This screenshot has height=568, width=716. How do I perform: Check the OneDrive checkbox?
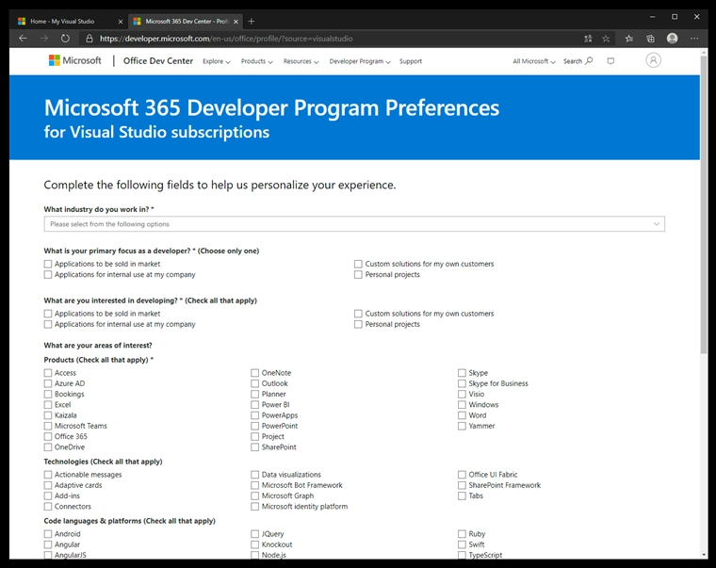click(48, 447)
